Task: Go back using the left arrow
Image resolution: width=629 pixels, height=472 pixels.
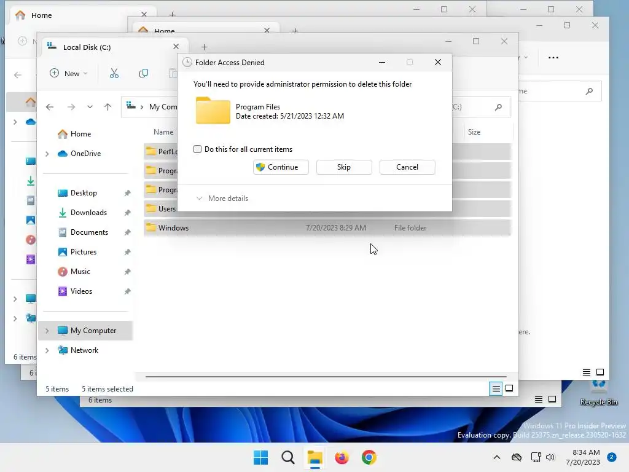Action: click(x=50, y=107)
